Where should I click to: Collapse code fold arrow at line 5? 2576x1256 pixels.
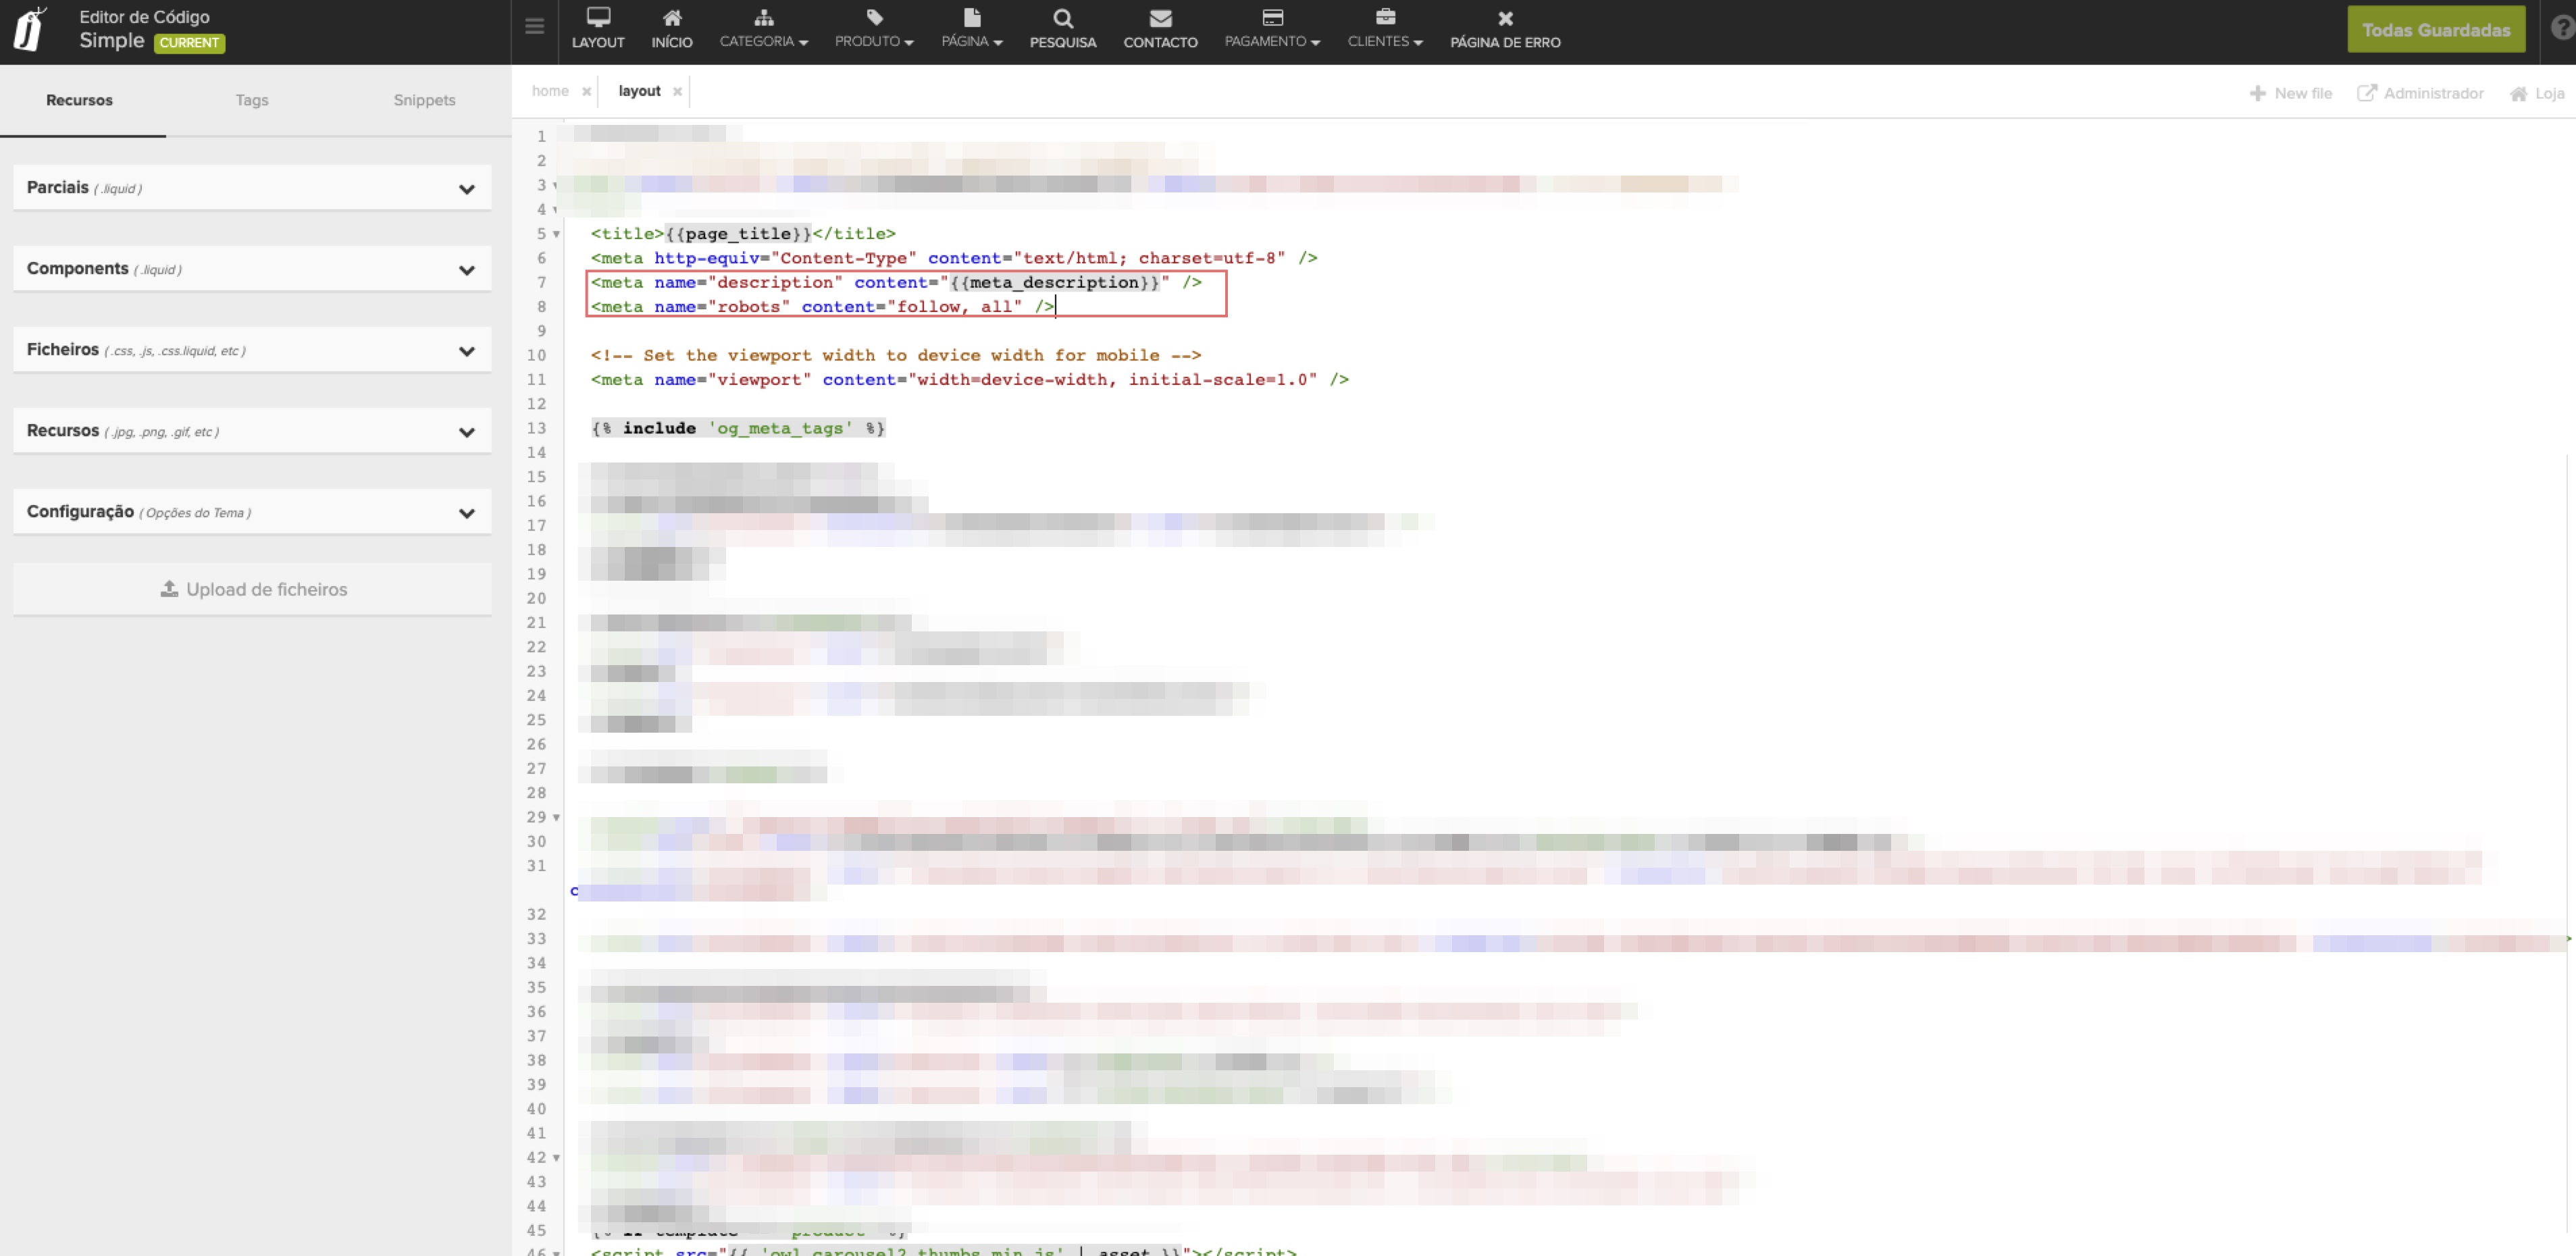tap(556, 234)
